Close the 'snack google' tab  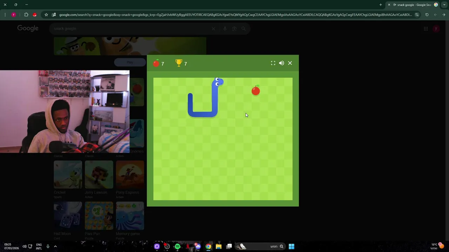click(389, 5)
